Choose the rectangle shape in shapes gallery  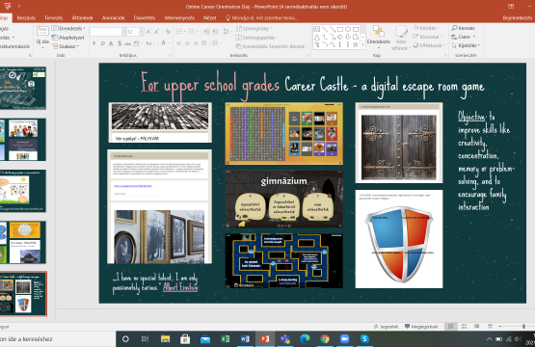pos(340,29)
